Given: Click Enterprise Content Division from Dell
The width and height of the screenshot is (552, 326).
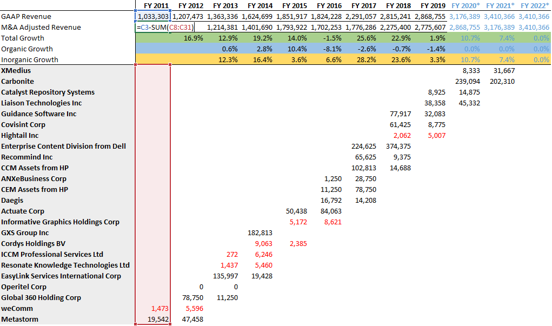Looking at the screenshot, I should tap(63, 147).
